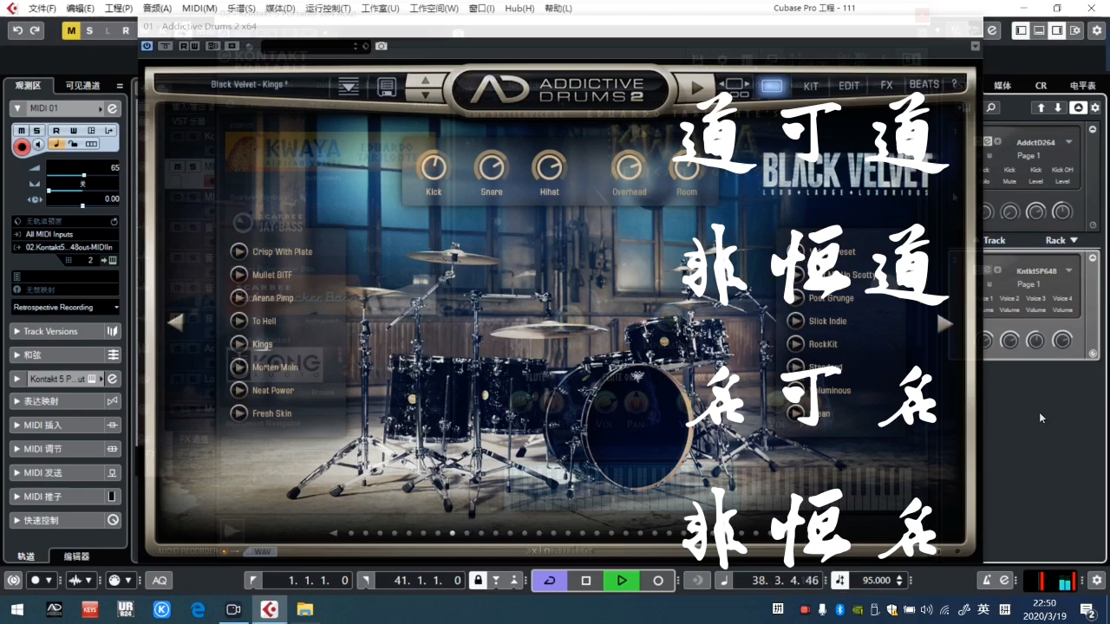Load the RockKit preset arrow

click(x=795, y=344)
